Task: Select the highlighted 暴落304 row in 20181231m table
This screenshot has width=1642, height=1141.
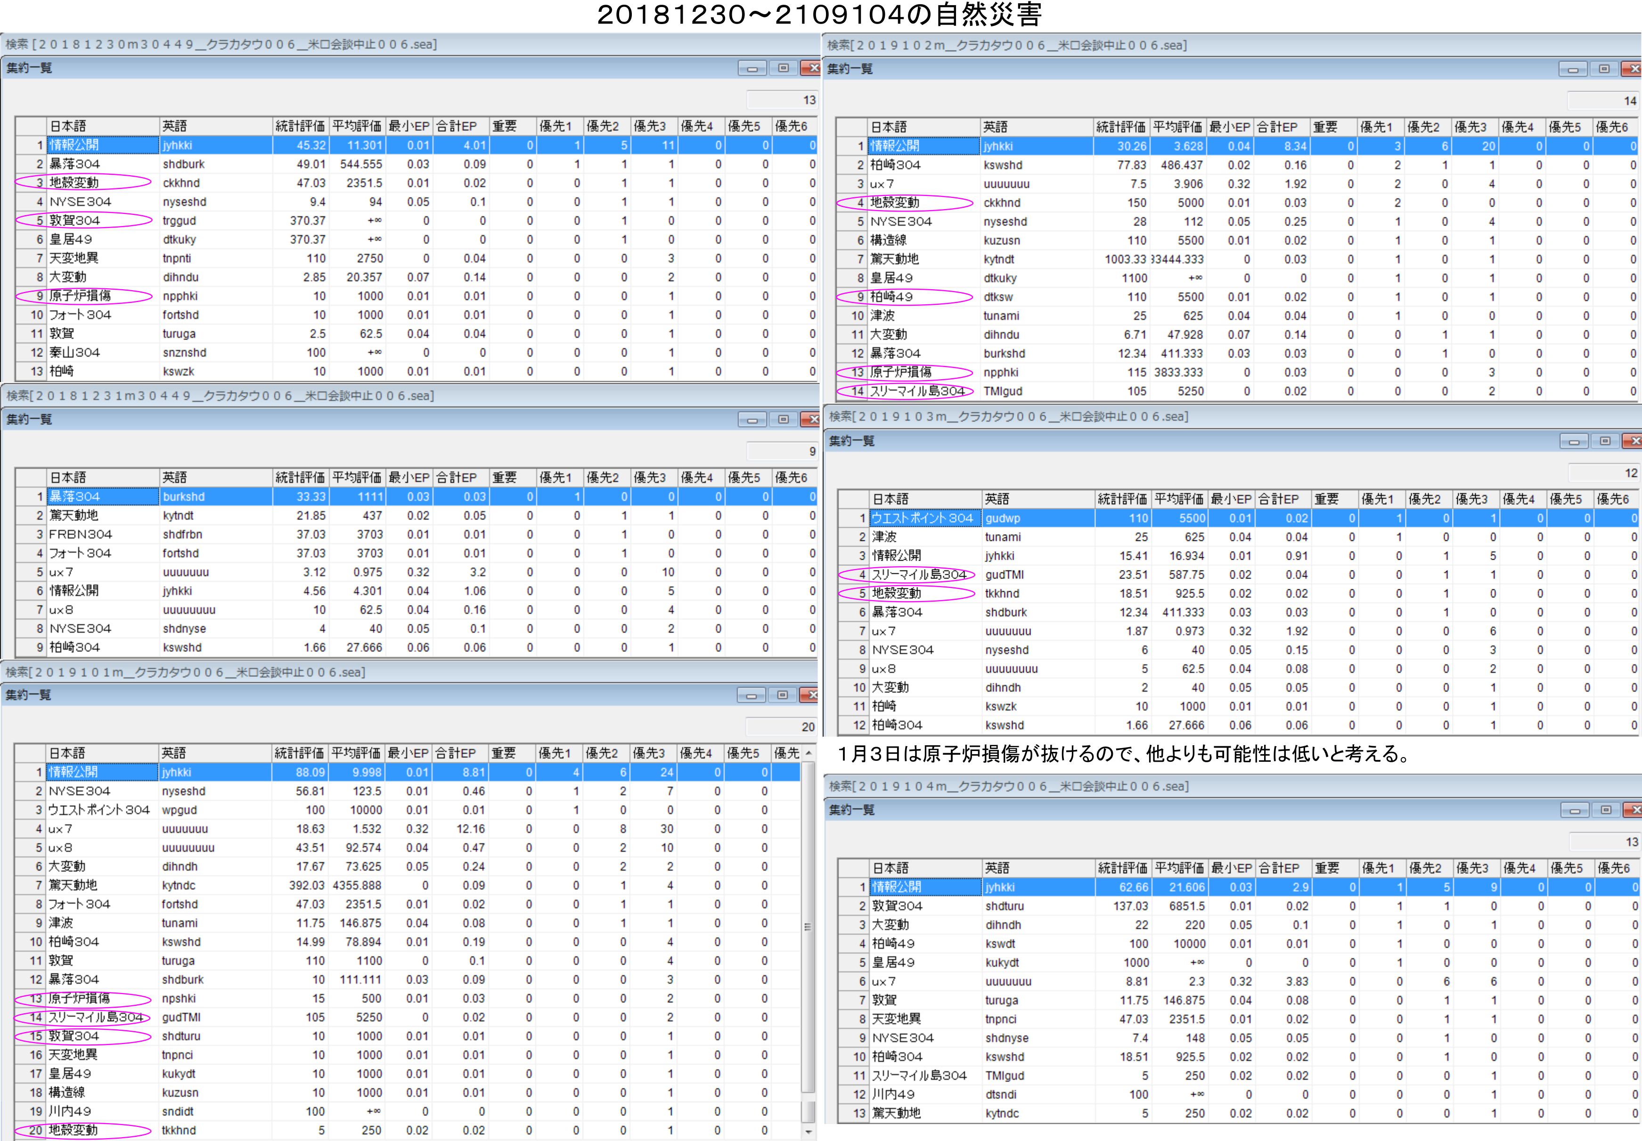Action: [x=74, y=497]
